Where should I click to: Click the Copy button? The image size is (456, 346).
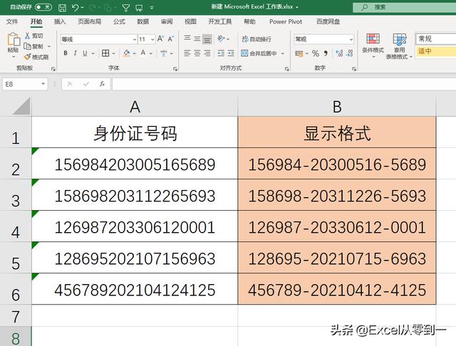[33, 46]
